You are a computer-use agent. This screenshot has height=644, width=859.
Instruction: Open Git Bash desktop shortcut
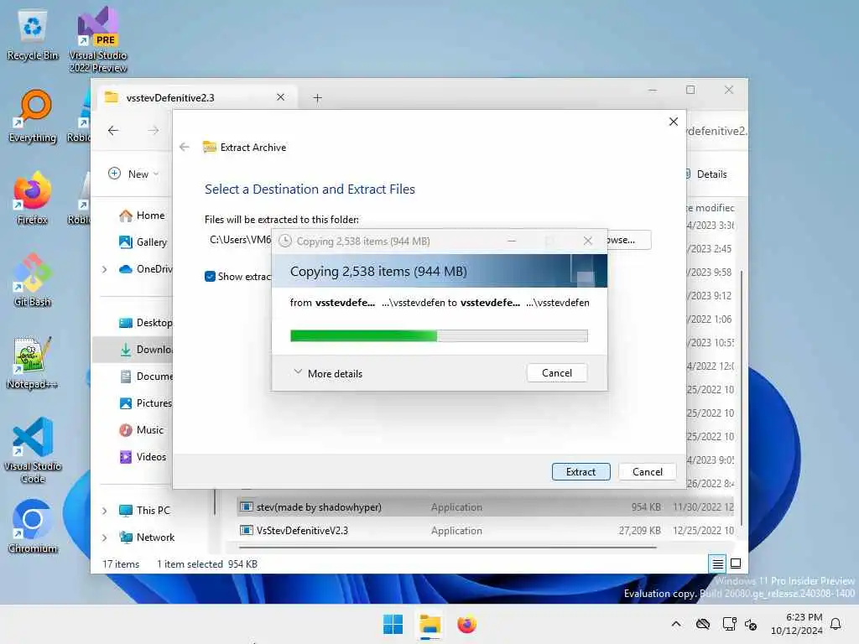point(33,280)
